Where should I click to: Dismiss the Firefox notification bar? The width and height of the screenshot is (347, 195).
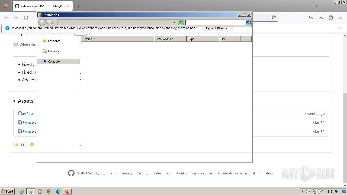(x=340, y=28)
